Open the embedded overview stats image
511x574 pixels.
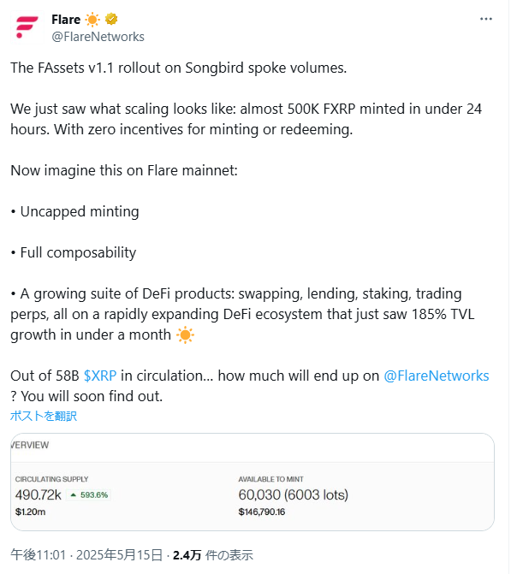[253, 482]
